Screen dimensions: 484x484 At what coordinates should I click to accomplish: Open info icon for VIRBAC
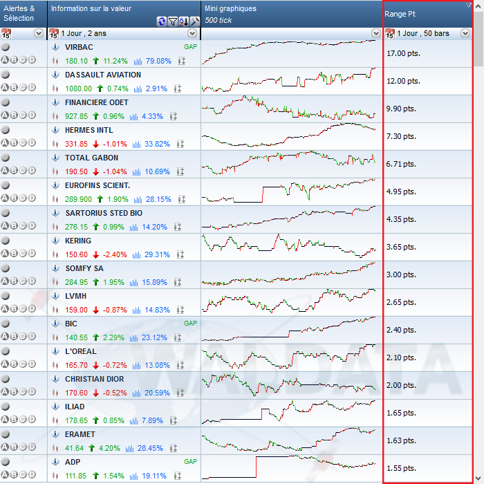(55, 47)
